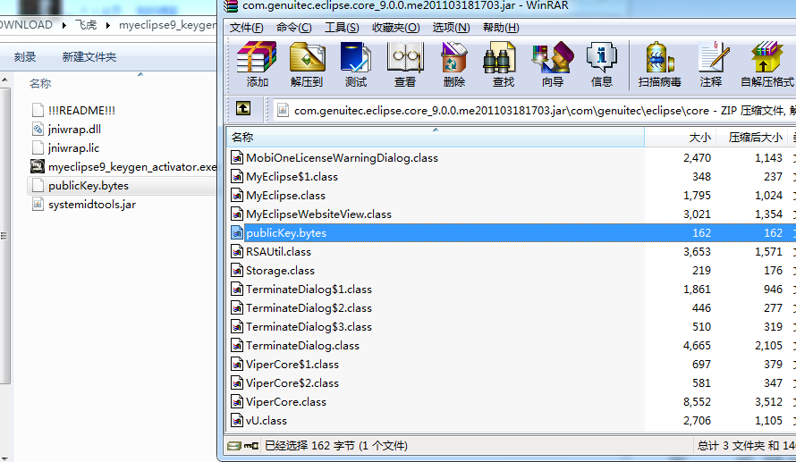
Task: Click the Delete (删除) toolbar icon
Action: click(x=453, y=57)
